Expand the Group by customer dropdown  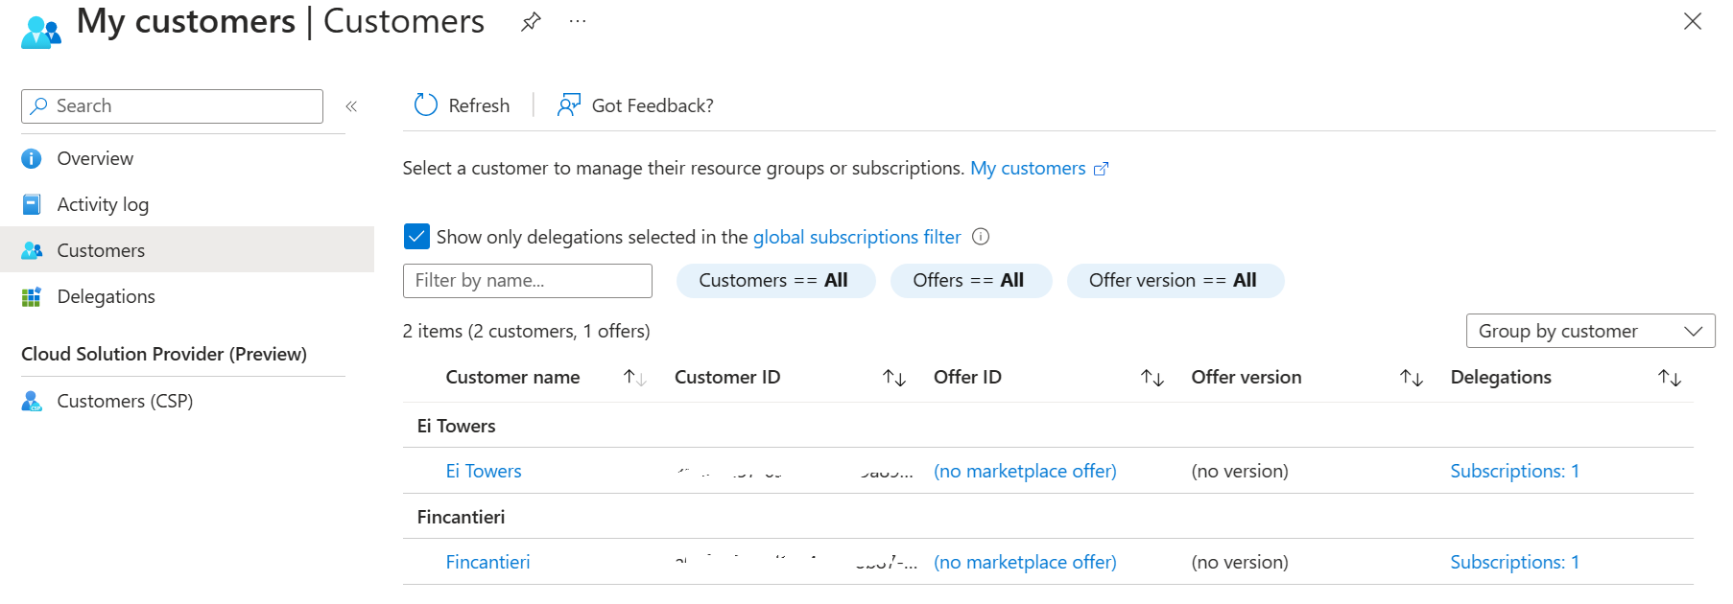[1590, 331]
